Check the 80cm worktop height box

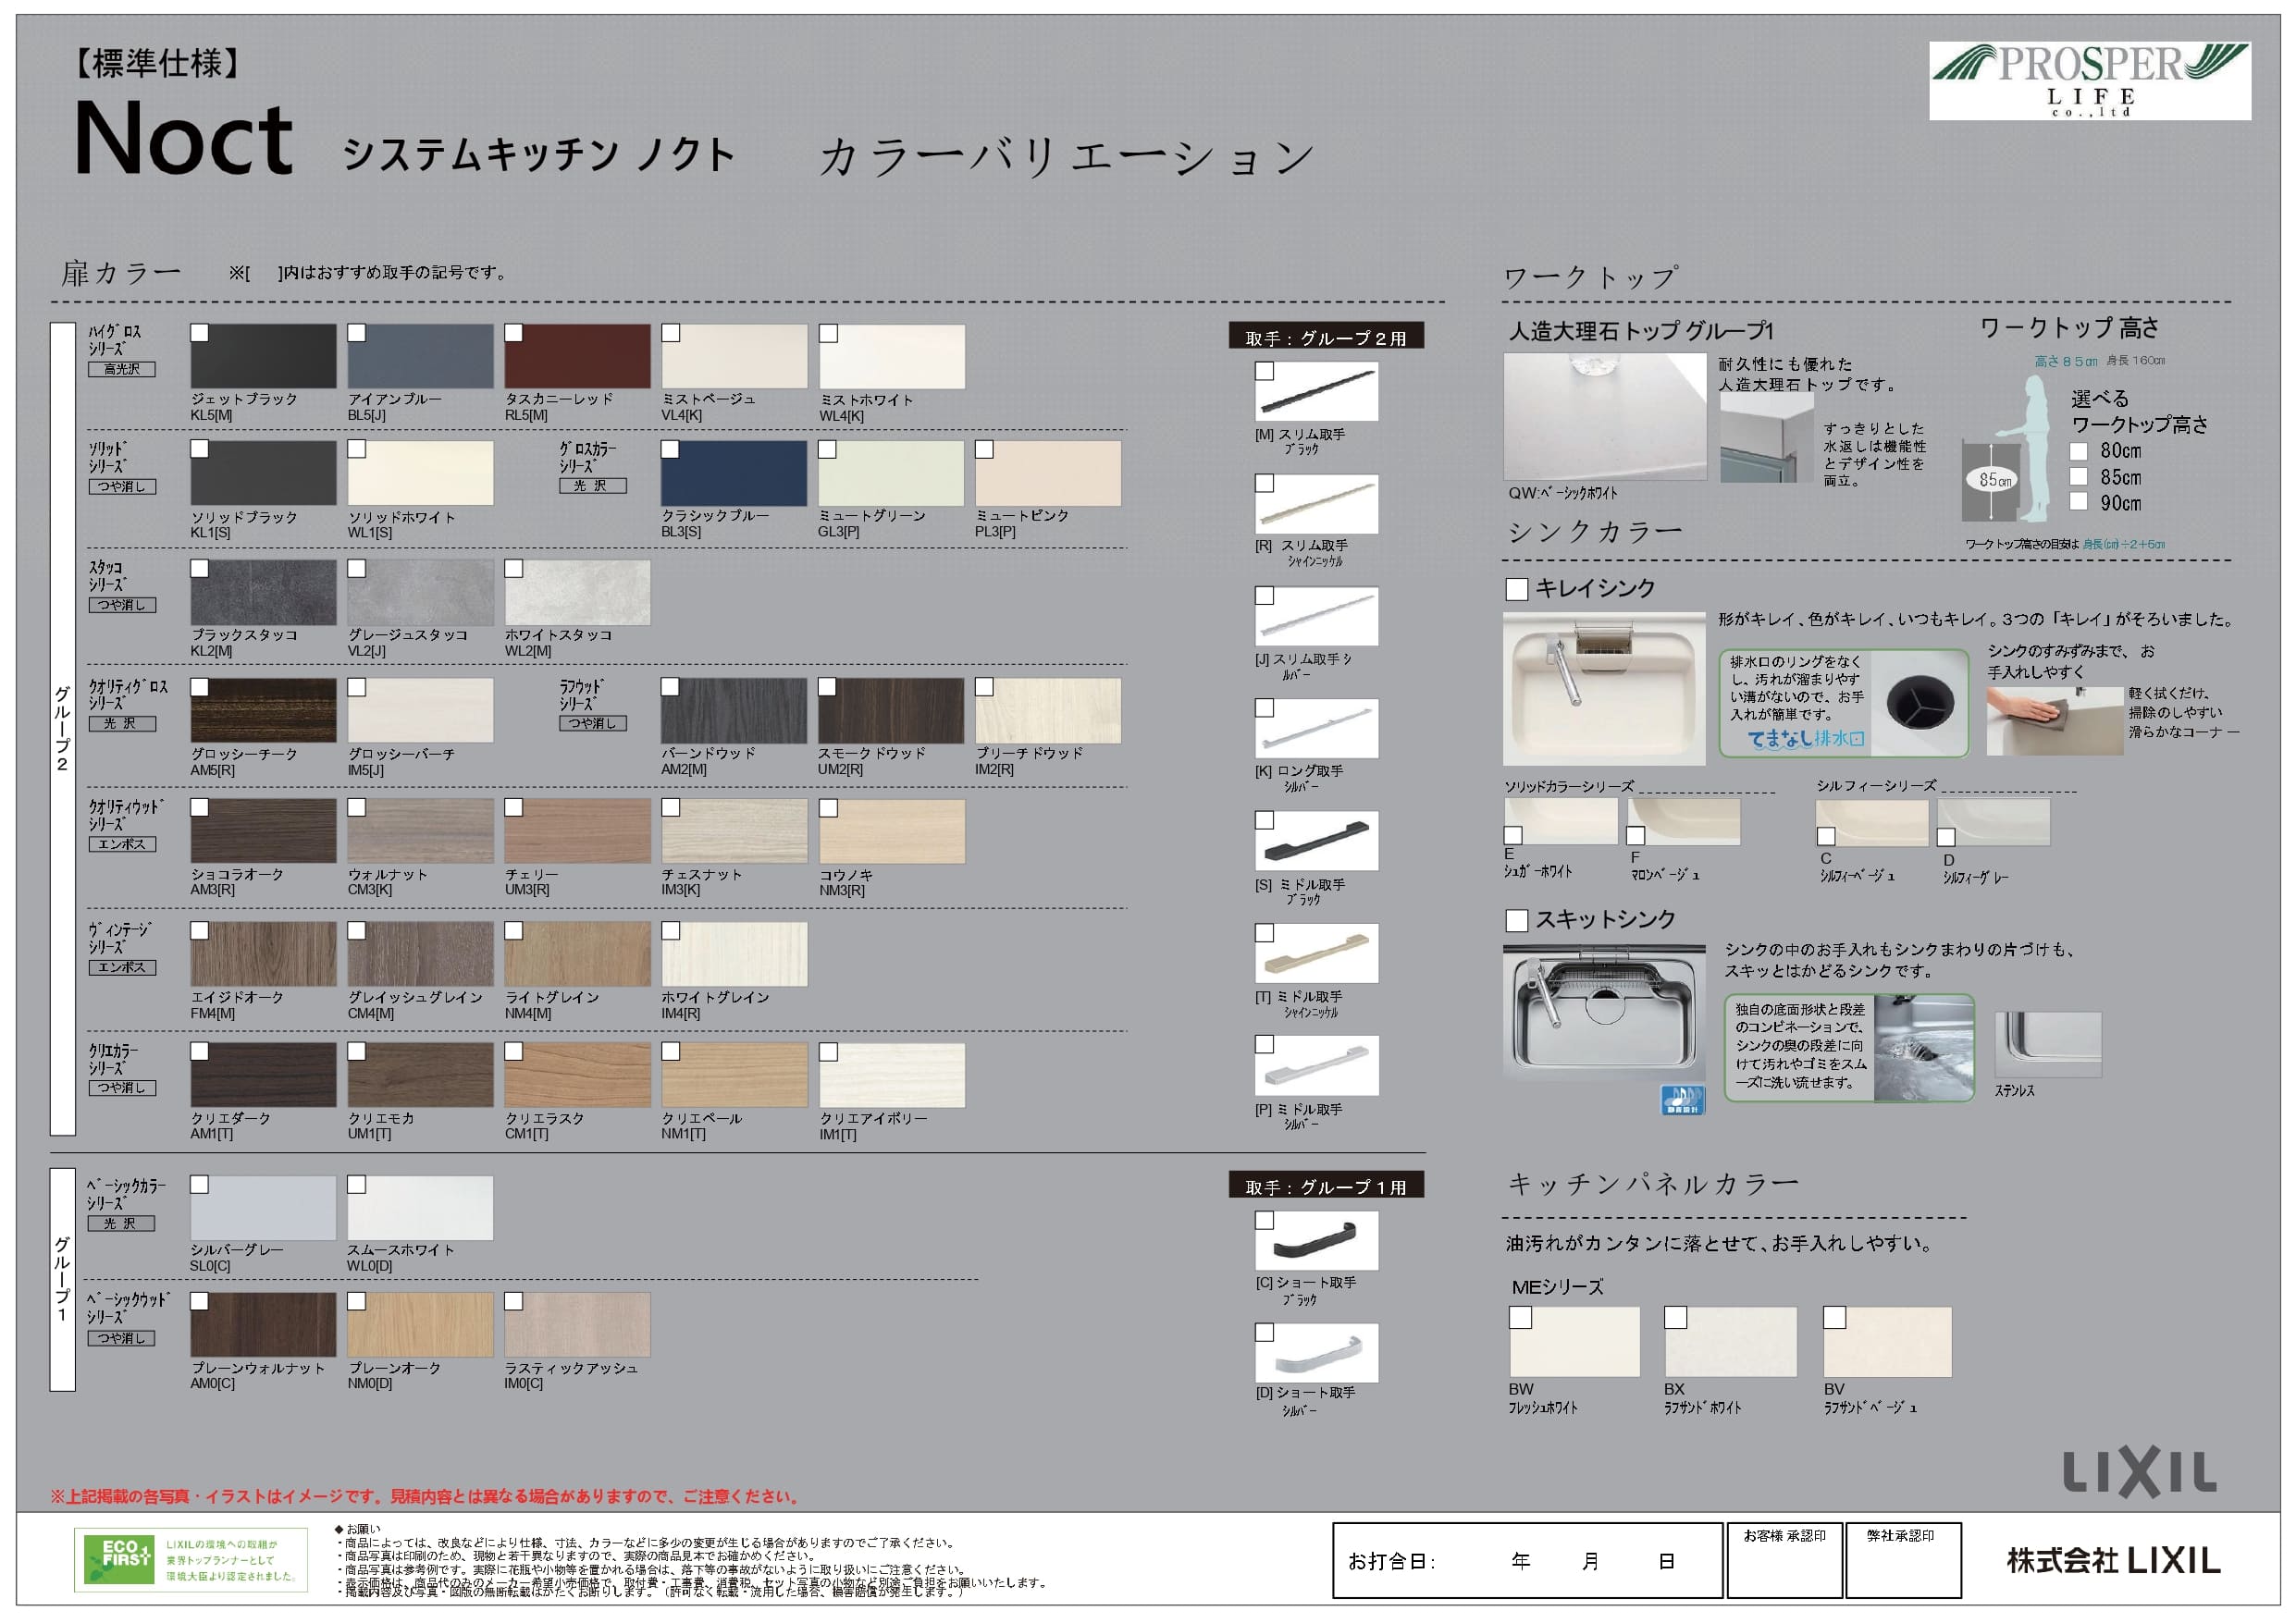click(2078, 451)
